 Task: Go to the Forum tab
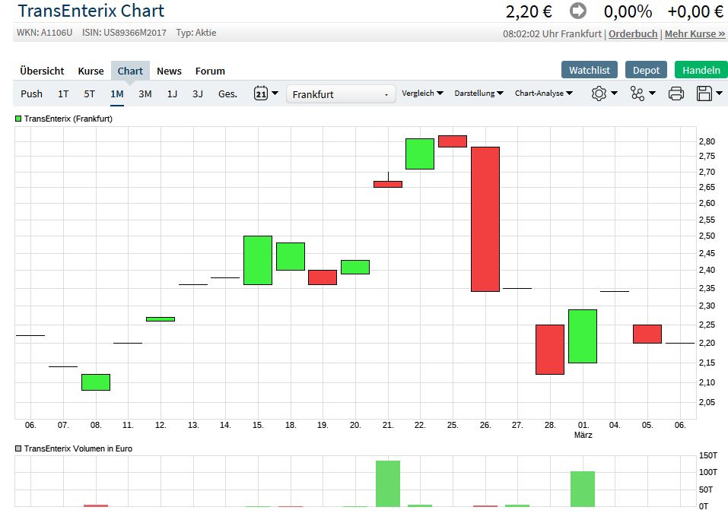210,71
